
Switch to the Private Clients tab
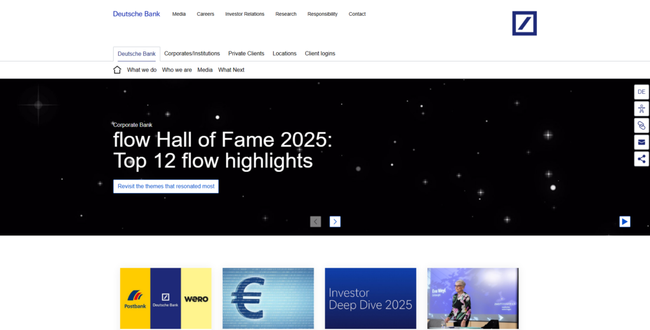click(246, 53)
